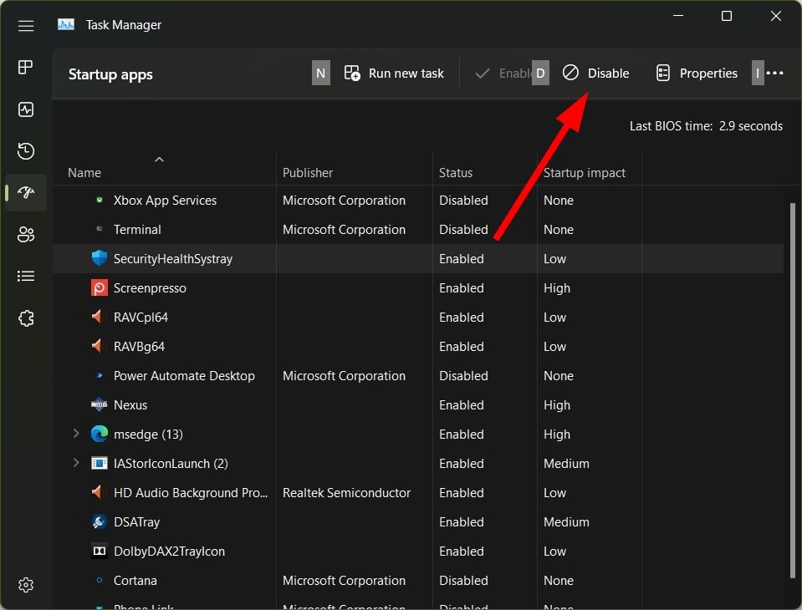Viewport: 802px width, 610px height.
Task: Open the Processes page in sidebar
Action: point(26,68)
